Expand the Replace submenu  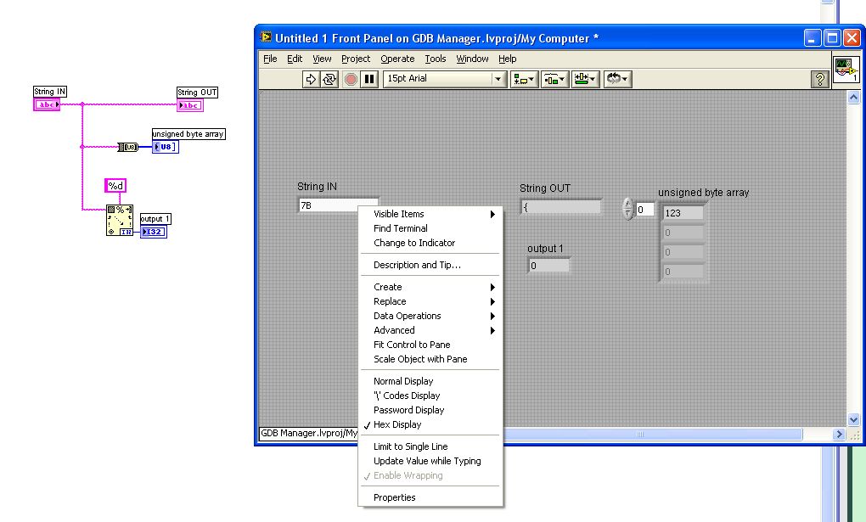[430, 301]
